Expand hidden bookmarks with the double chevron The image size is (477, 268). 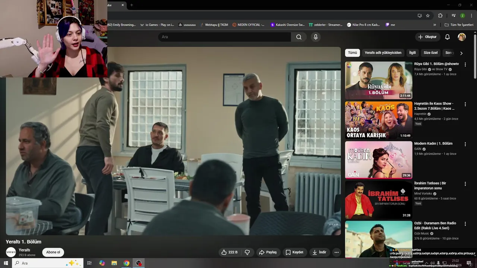435,25
